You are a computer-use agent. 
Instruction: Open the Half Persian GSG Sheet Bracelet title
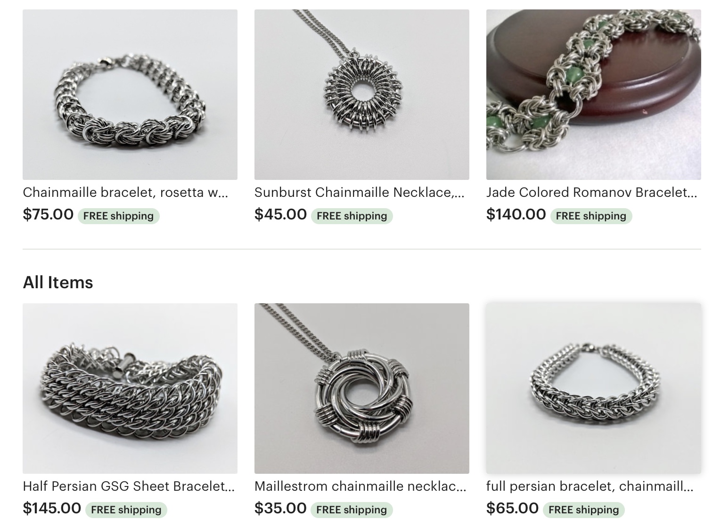[129, 486]
